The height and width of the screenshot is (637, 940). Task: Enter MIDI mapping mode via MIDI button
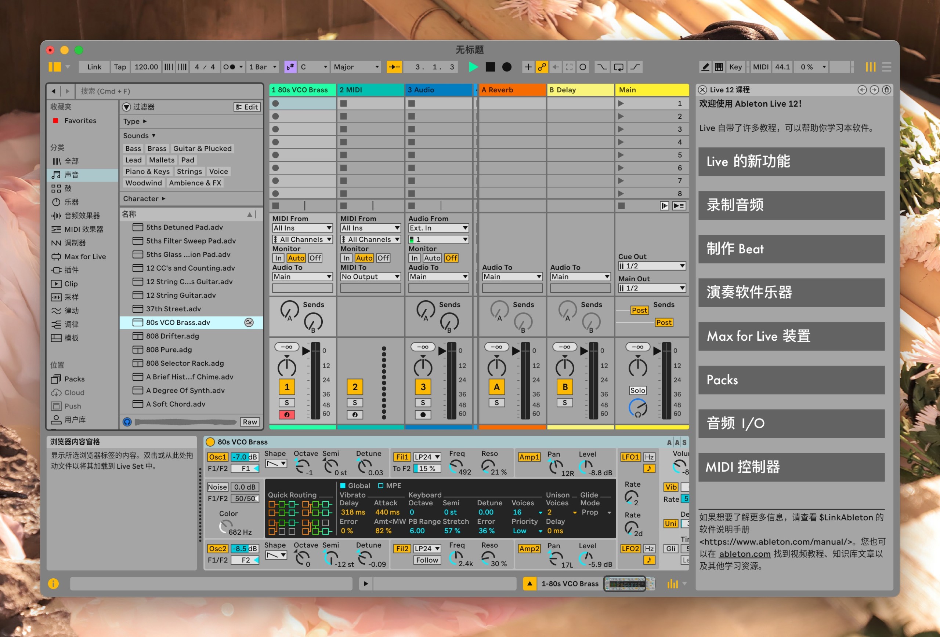coord(760,67)
